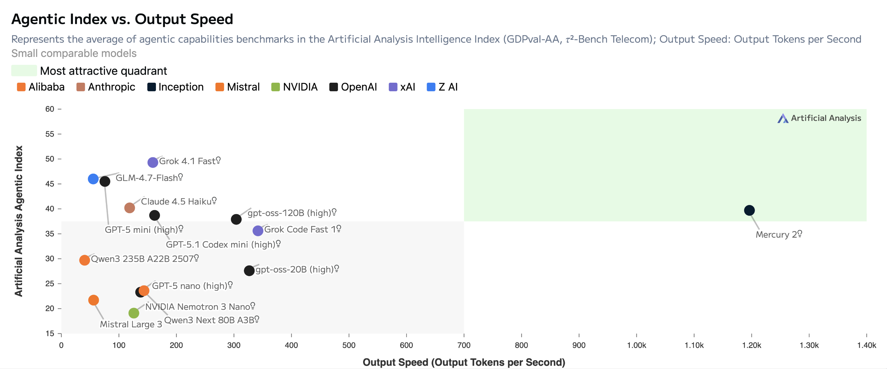
Task: Select the Grok 4.1 Fast purple data point
Action: point(153,163)
